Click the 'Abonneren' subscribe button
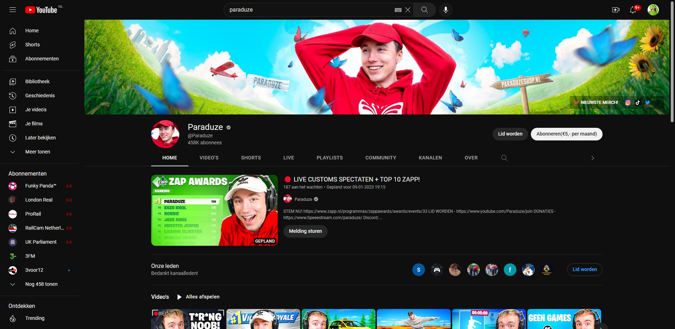Image resolution: width=675 pixels, height=329 pixels. point(566,134)
